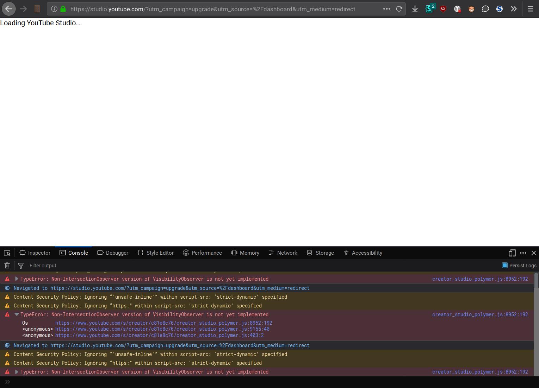Viewport: 539px width, 388px height.
Task: Switch to the Network tab
Action: click(x=283, y=253)
